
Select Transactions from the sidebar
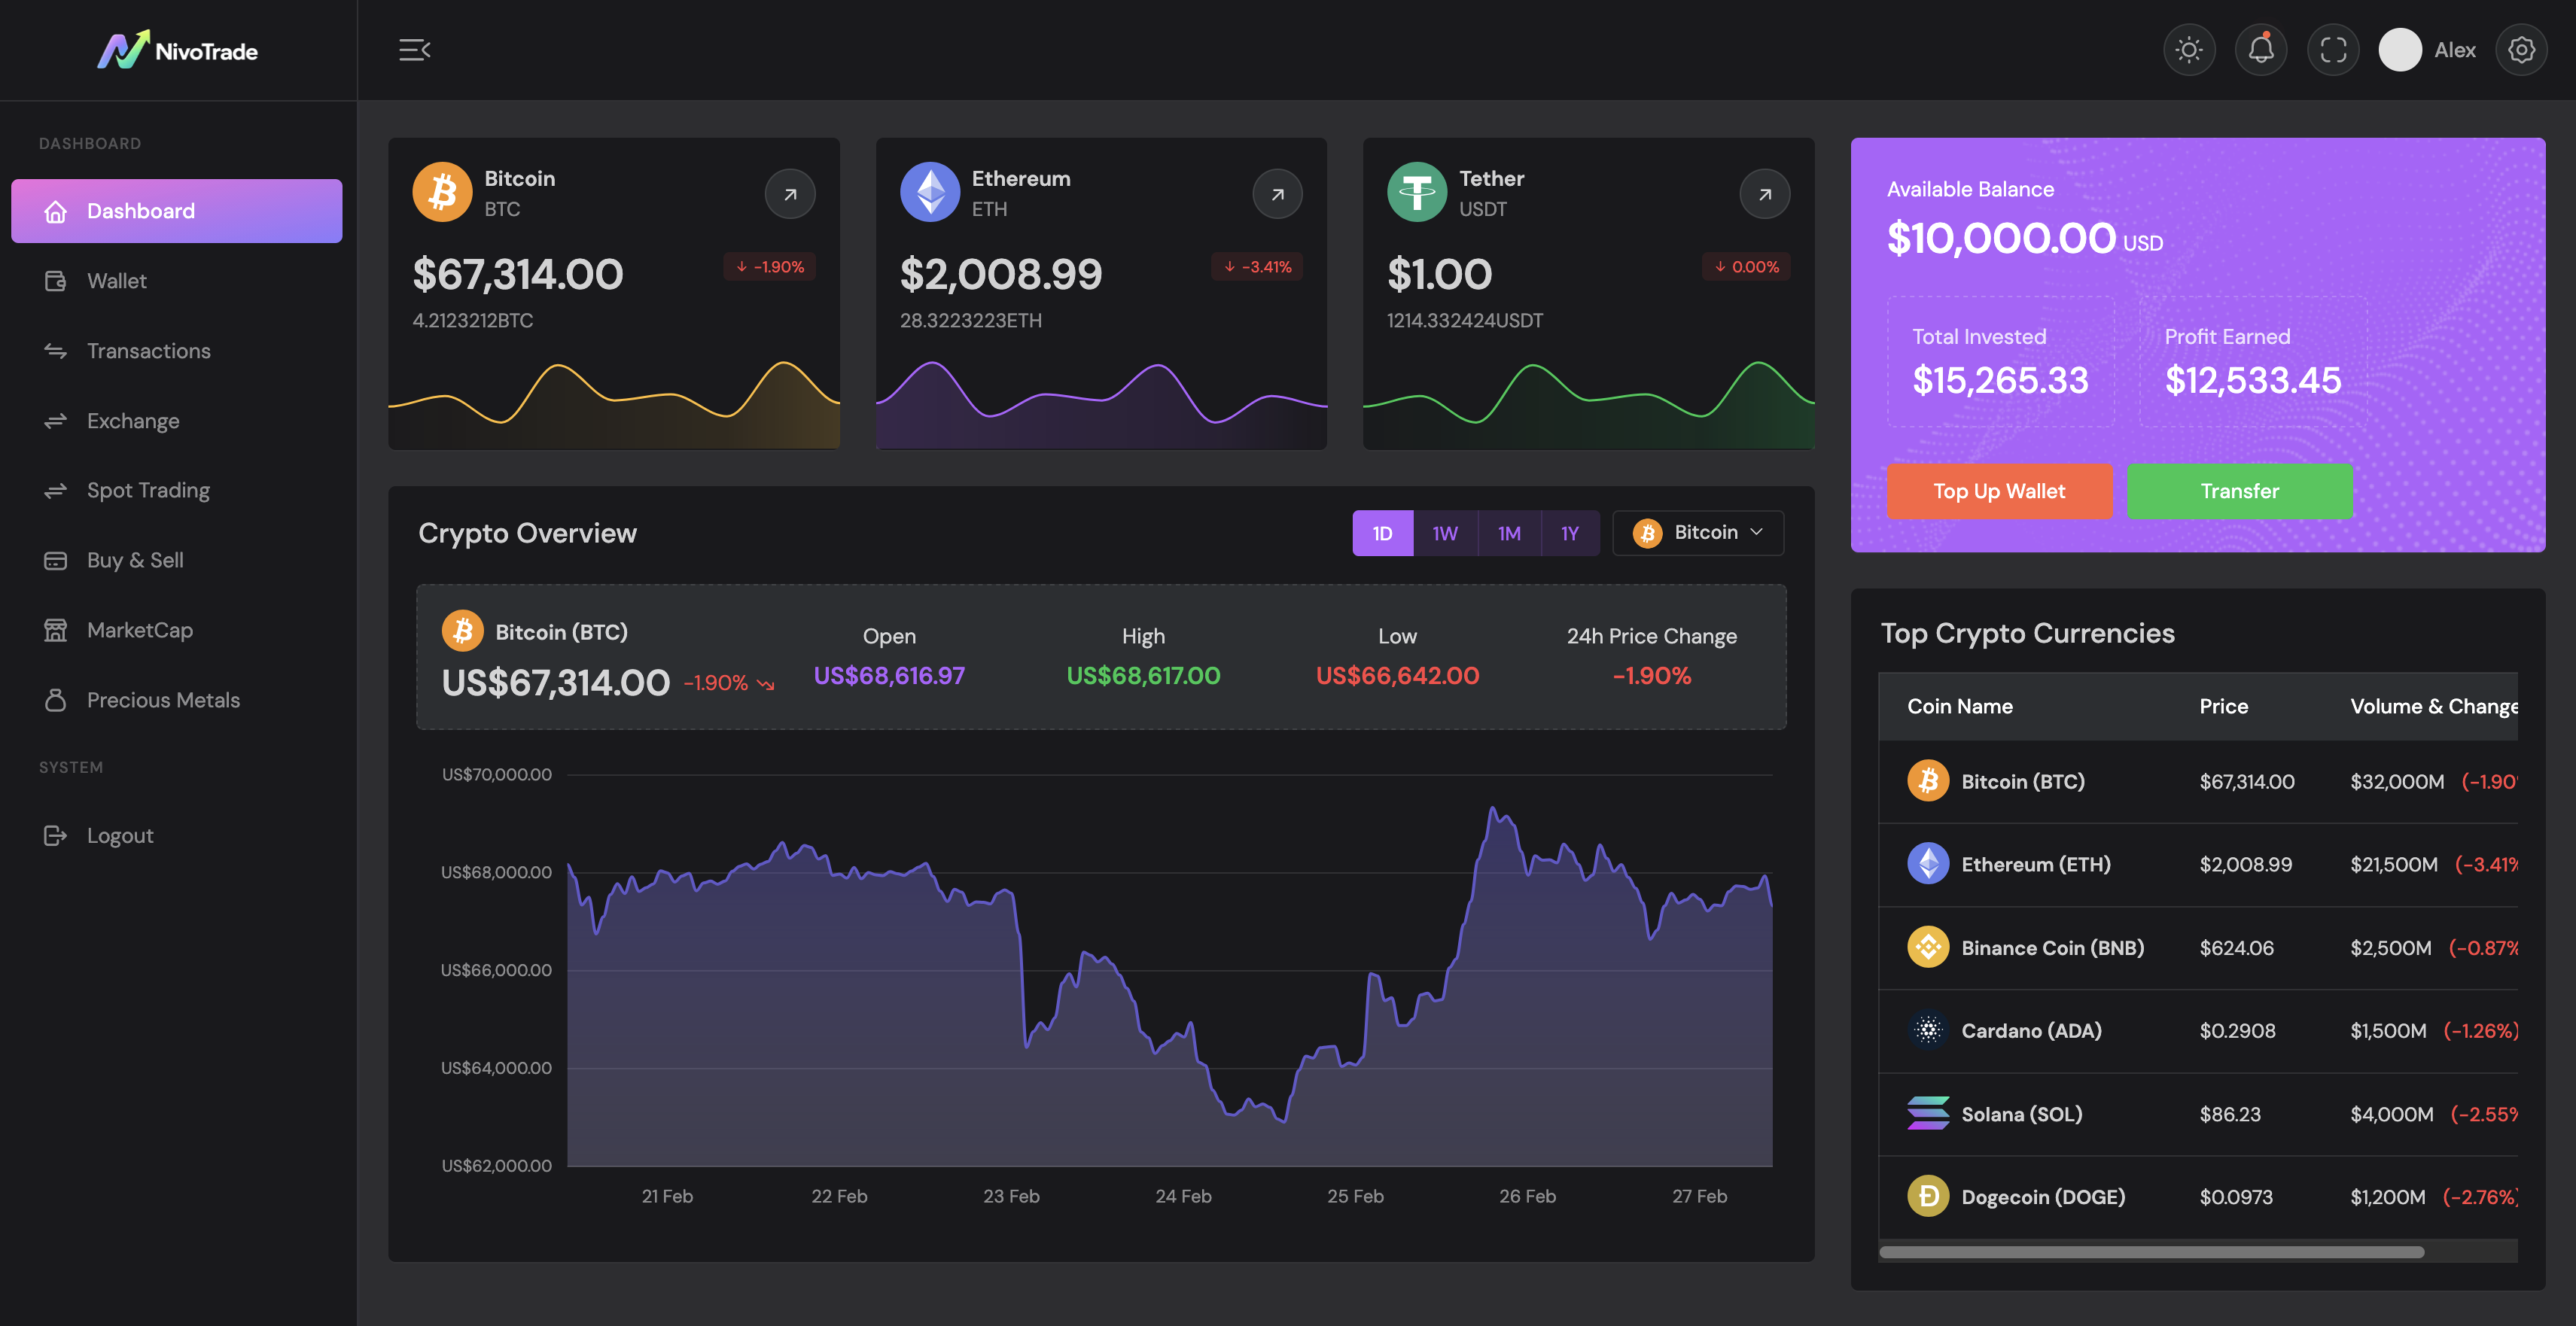coord(148,350)
